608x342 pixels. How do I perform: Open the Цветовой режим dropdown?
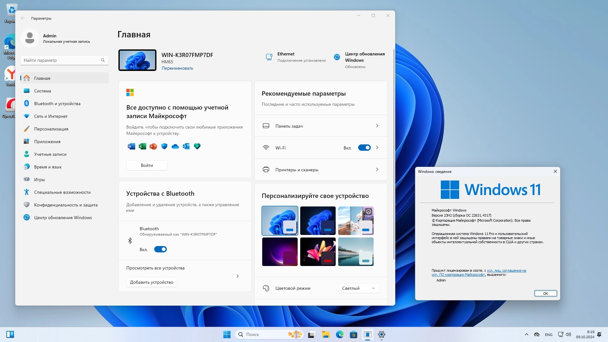(x=358, y=288)
